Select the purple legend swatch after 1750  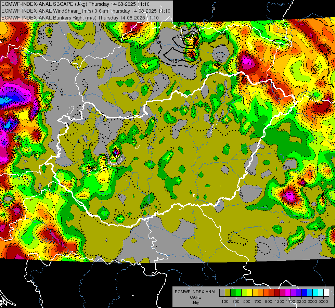click(x=293, y=293)
